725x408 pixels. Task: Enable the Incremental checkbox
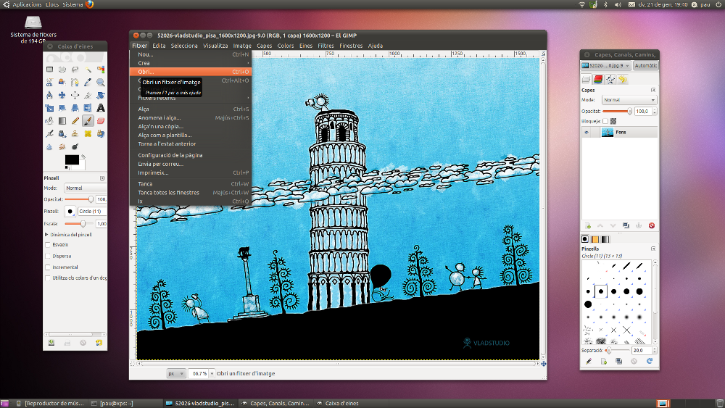point(48,267)
